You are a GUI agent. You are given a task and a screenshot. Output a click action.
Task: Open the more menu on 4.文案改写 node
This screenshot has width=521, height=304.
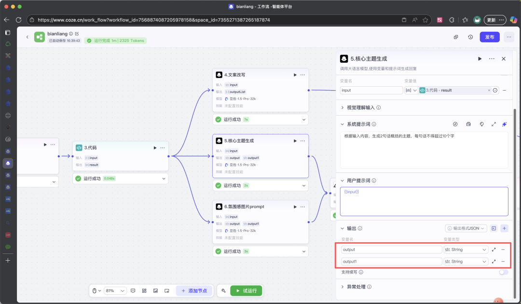click(x=302, y=75)
